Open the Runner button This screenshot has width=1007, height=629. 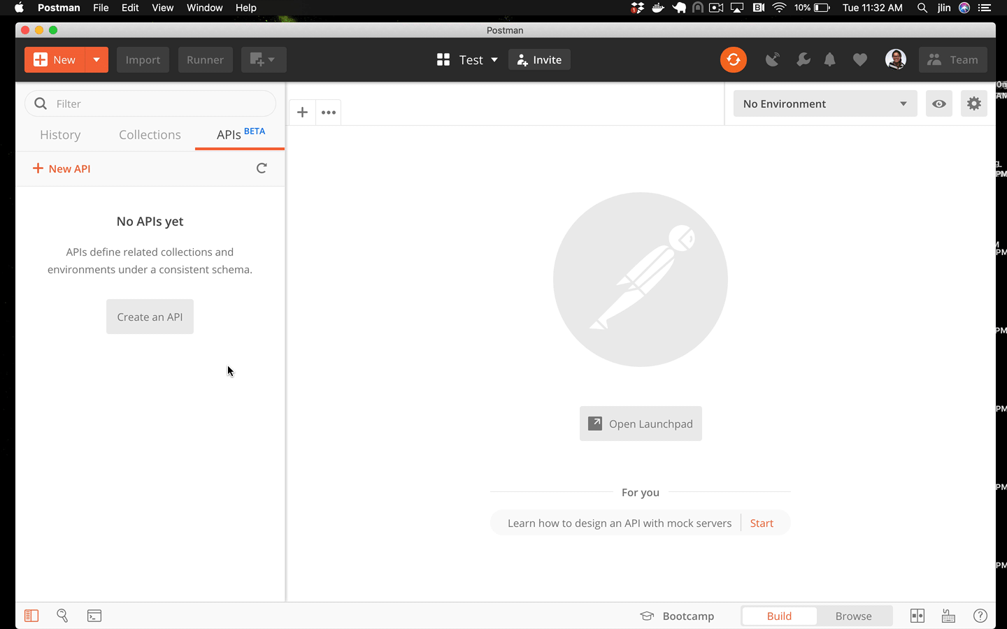click(x=205, y=59)
